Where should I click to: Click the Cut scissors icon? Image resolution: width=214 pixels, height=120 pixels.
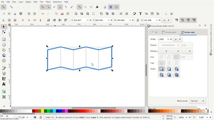tap(62, 14)
